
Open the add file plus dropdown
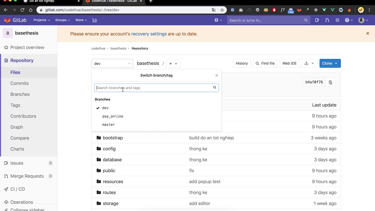coord(173,63)
